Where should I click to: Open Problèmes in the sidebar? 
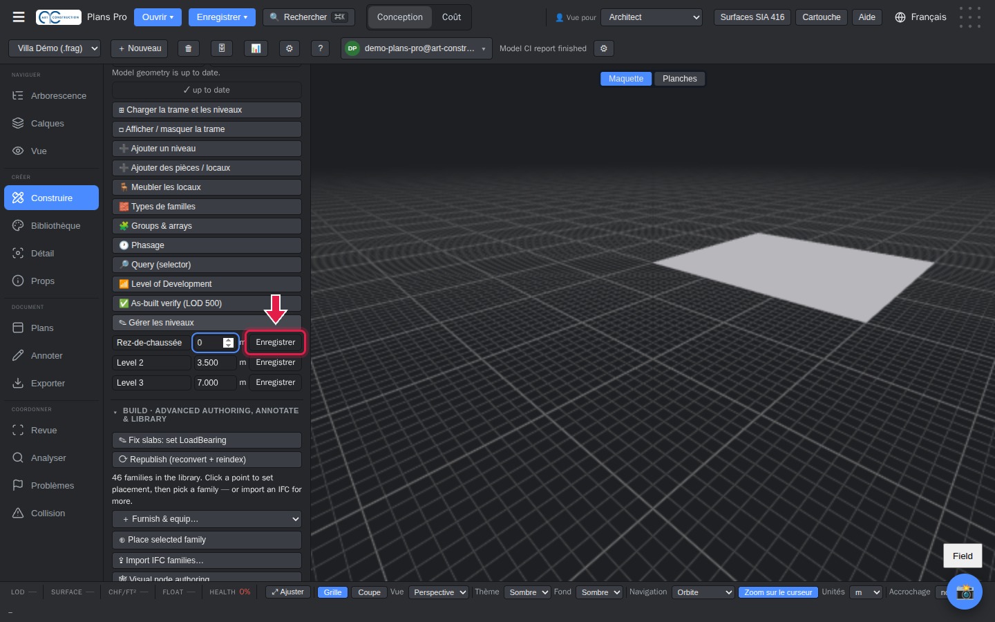(52, 486)
